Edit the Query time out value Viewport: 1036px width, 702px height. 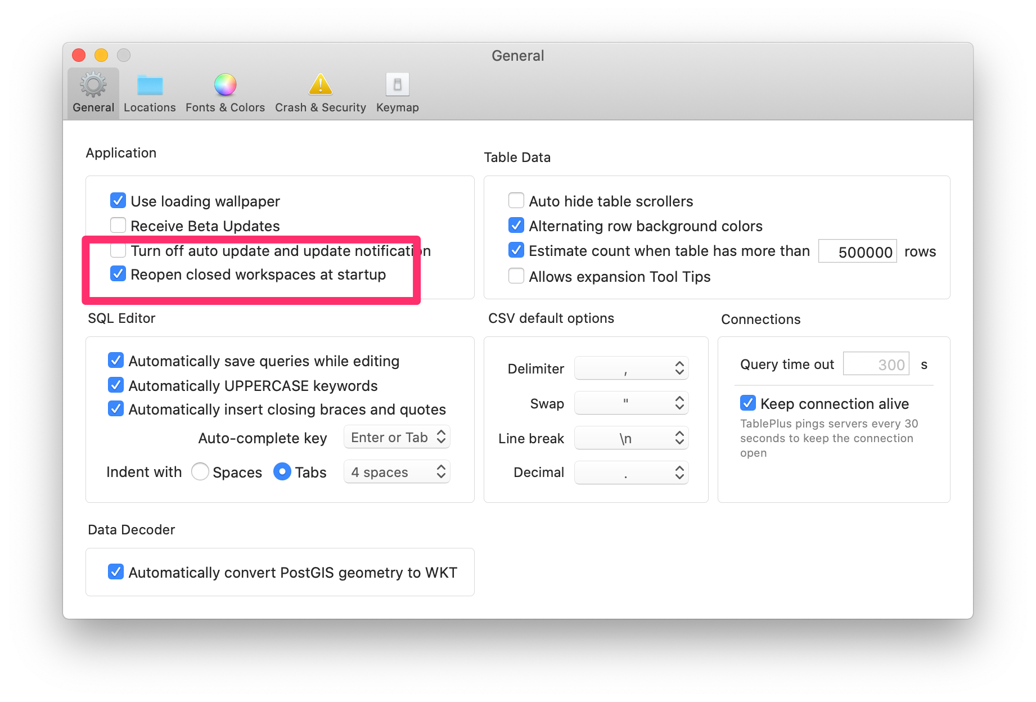(876, 364)
